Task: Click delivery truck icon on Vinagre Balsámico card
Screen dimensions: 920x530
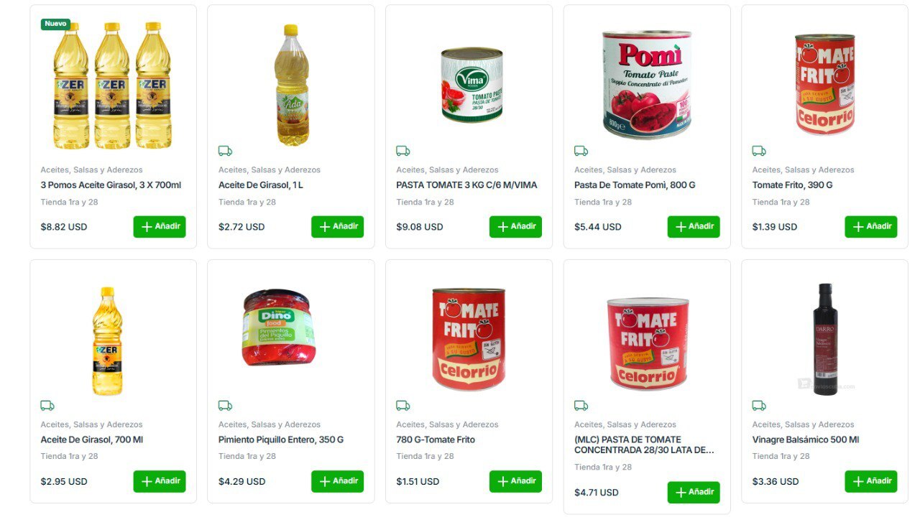Action: point(759,406)
